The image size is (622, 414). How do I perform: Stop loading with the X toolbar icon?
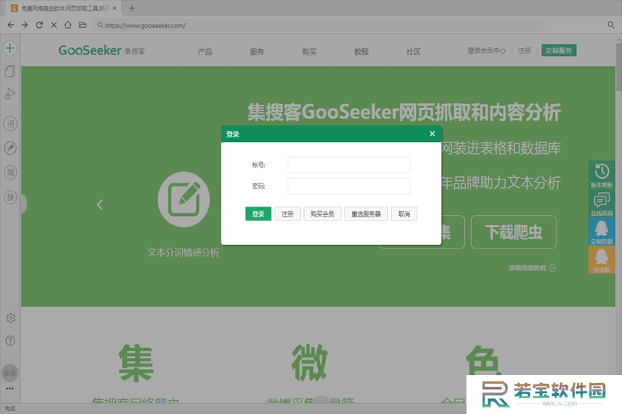pyautogui.click(x=54, y=25)
